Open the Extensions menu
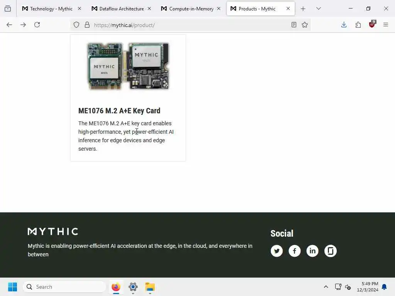Screen dimensions: 395x296 coord(358,25)
